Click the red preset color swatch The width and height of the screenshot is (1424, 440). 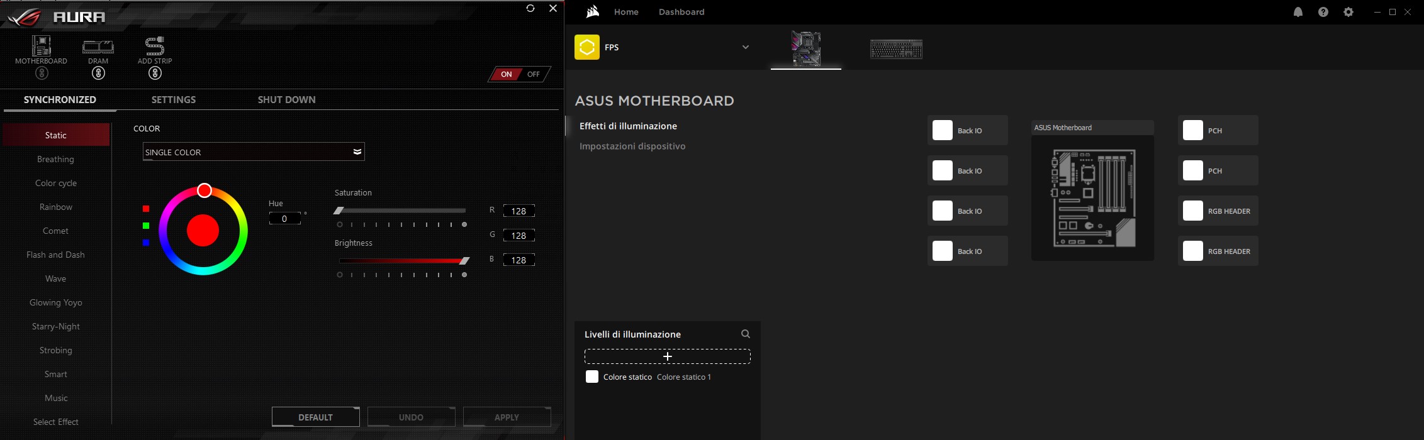click(x=146, y=209)
